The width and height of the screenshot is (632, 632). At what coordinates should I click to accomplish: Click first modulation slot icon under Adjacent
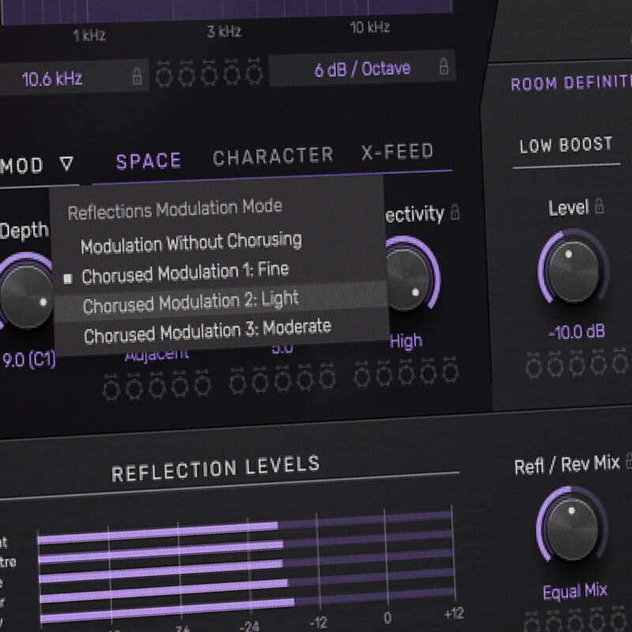[111, 388]
